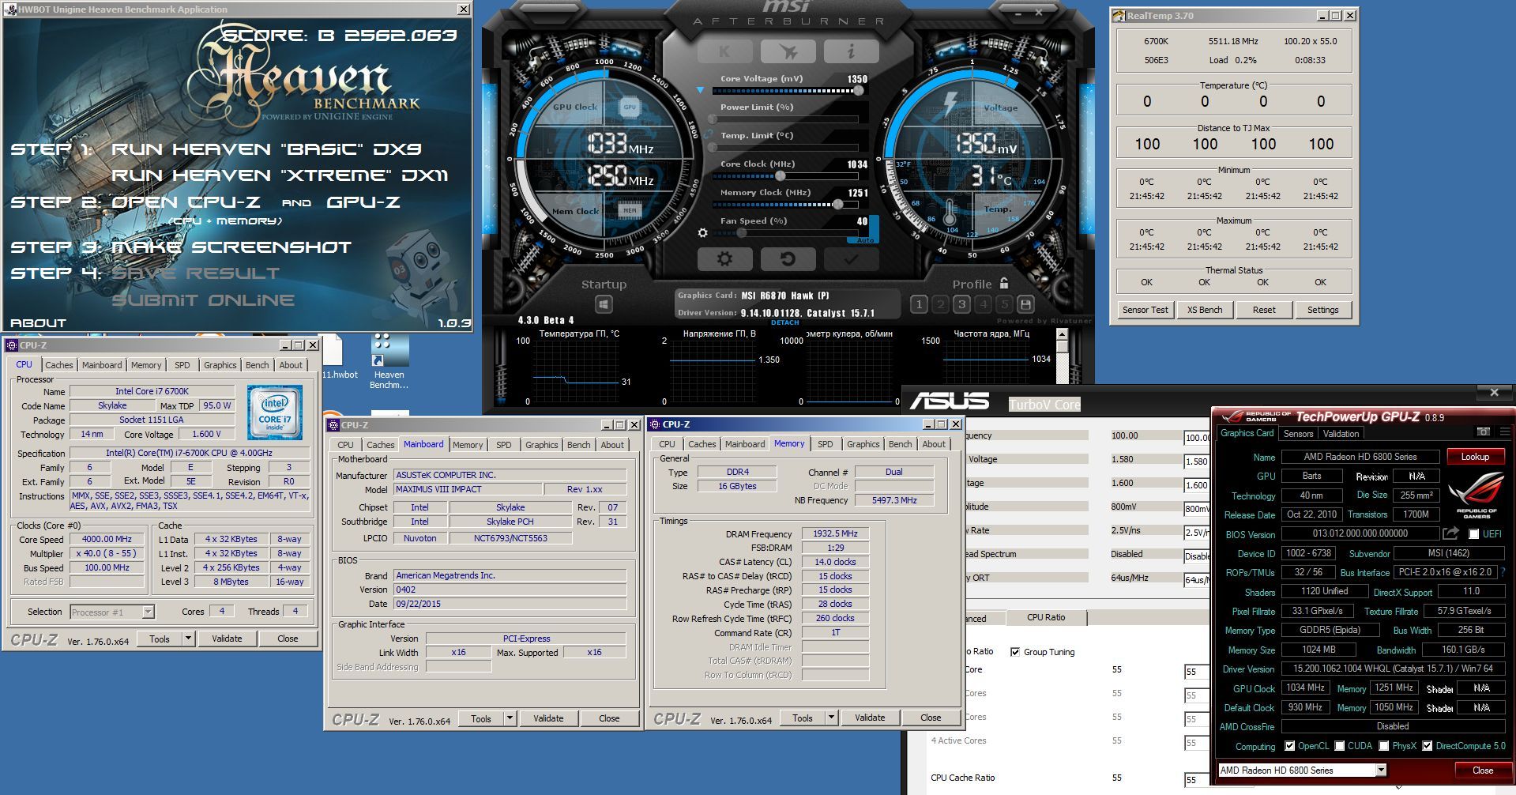Open Tools dropdown arrow in CPU-Z Mainboard window
1516x795 pixels.
(510, 718)
